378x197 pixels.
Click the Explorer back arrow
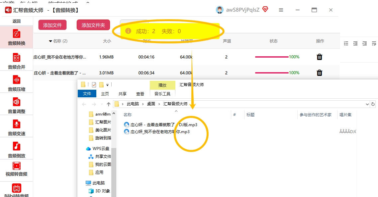click(x=84, y=104)
